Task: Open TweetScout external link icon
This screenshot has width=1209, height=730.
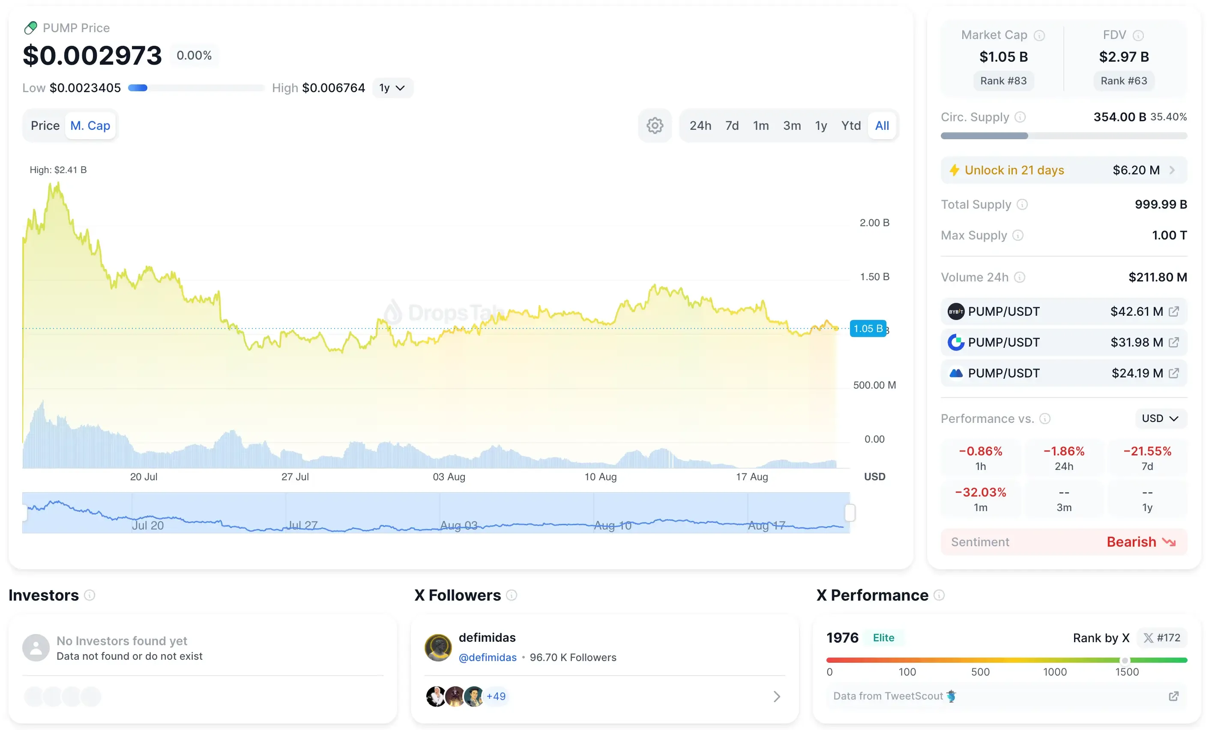Action: pyautogui.click(x=1173, y=696)
